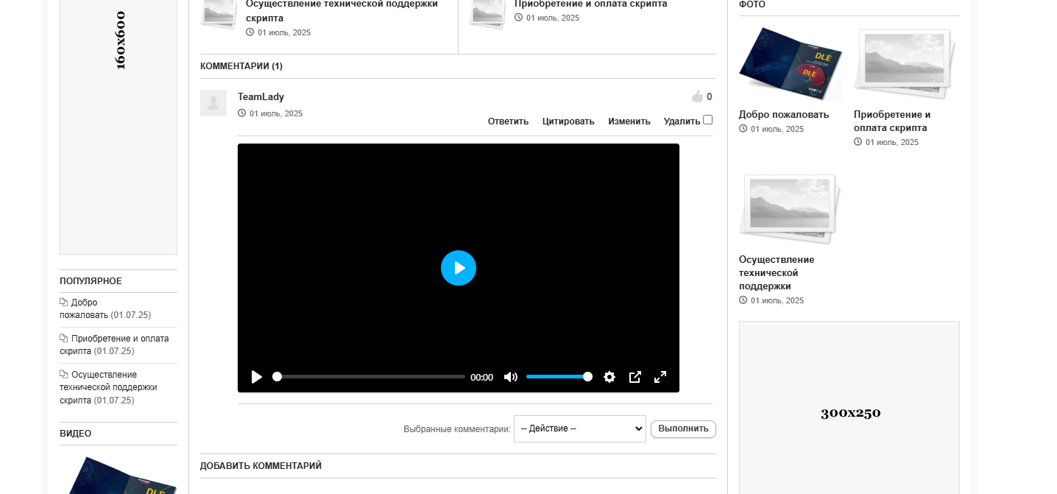Click the 300x250 banner placeholder

coord(849,407)
